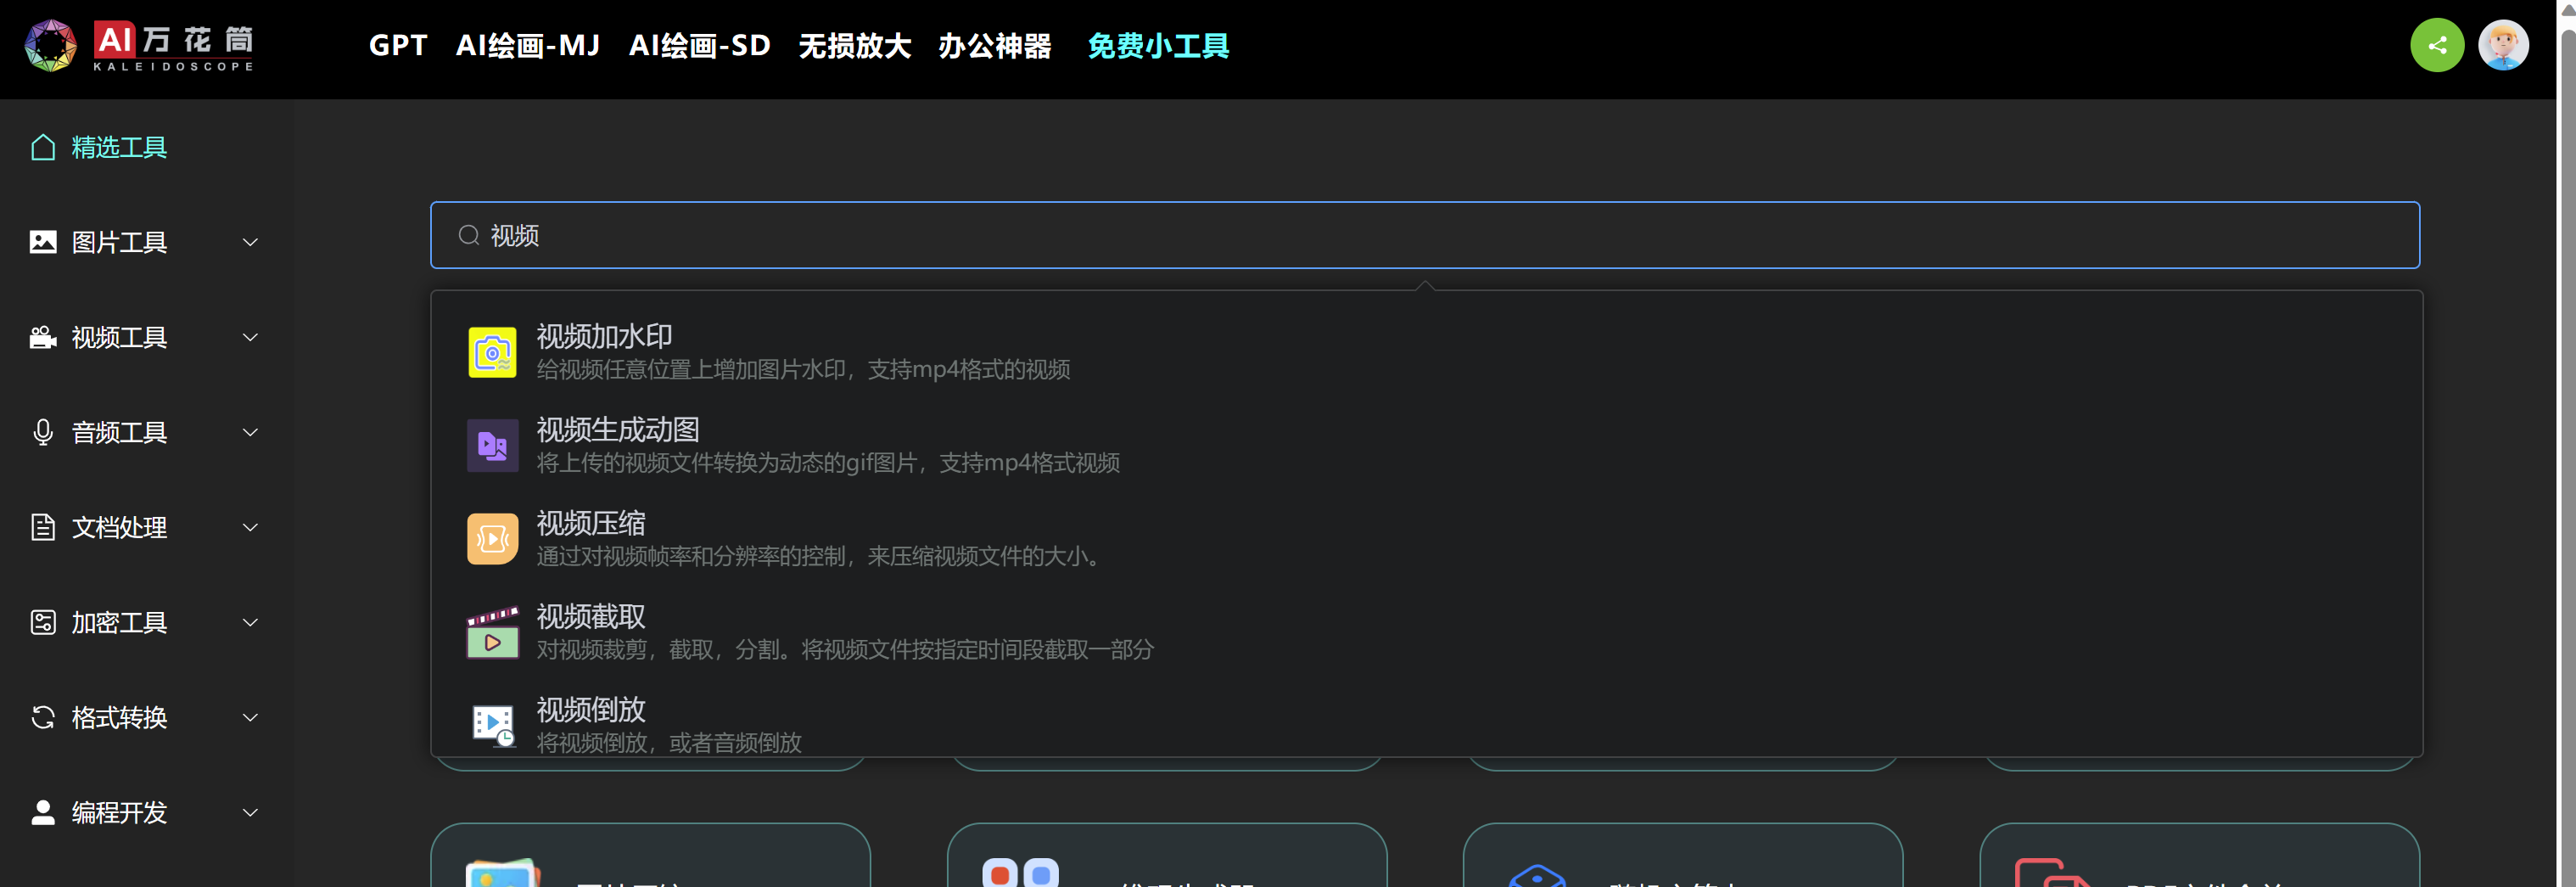Choose 视频生成动图 search result title
Viewport: 2576px width, 887px height.
click(x=618, y=429)
